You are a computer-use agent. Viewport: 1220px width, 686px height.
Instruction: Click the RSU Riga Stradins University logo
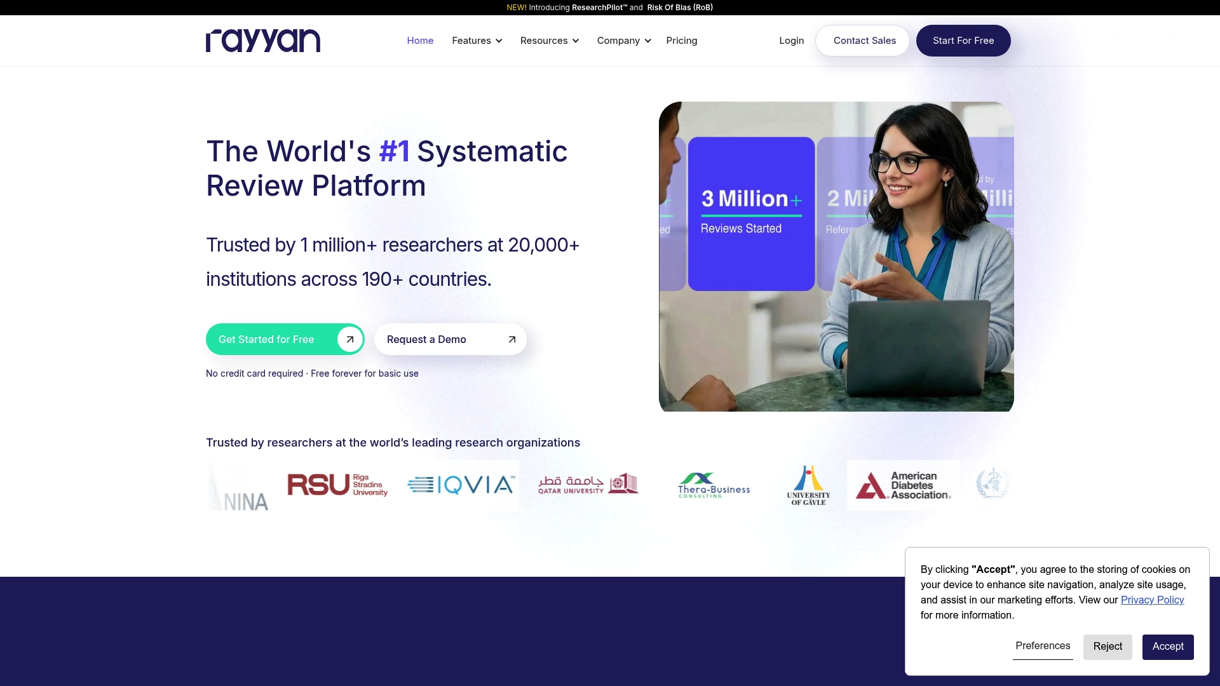click(337, 485)
